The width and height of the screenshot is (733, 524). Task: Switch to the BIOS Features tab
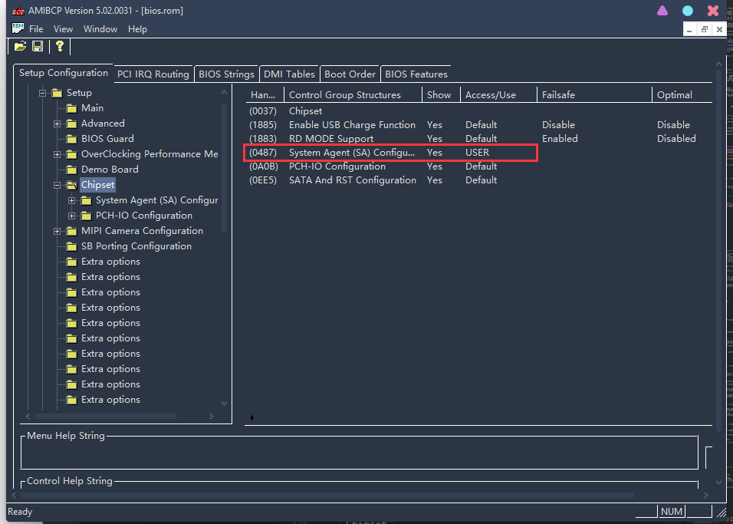coord(416,74)
